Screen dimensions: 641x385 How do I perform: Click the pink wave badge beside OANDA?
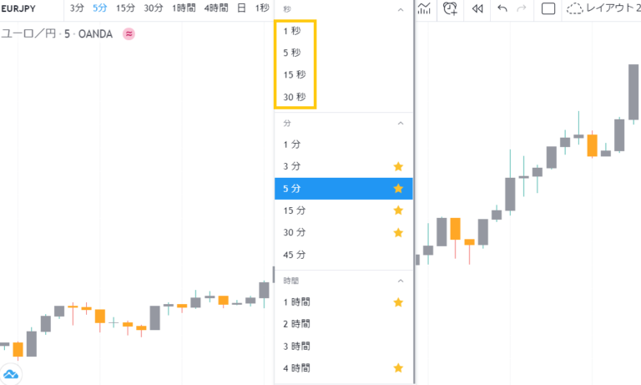click(129, 33)
